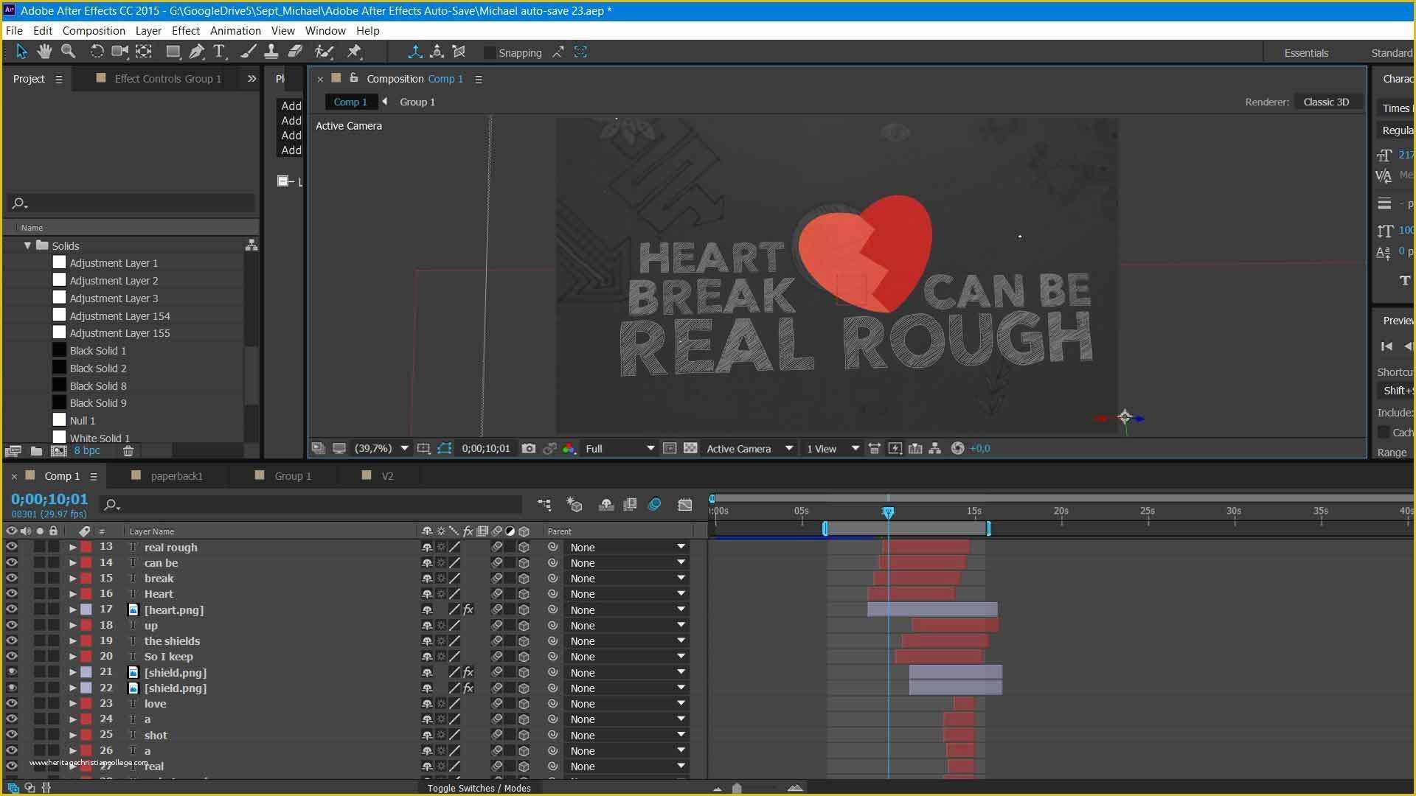Click Toggle Switches / Modes button

click(x=479, y=788)
